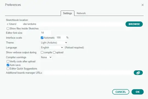Open the Theme dropdown showing Light (Arduino)
Image resolution: width=148 pixels, height=99 pixels.
54,43
